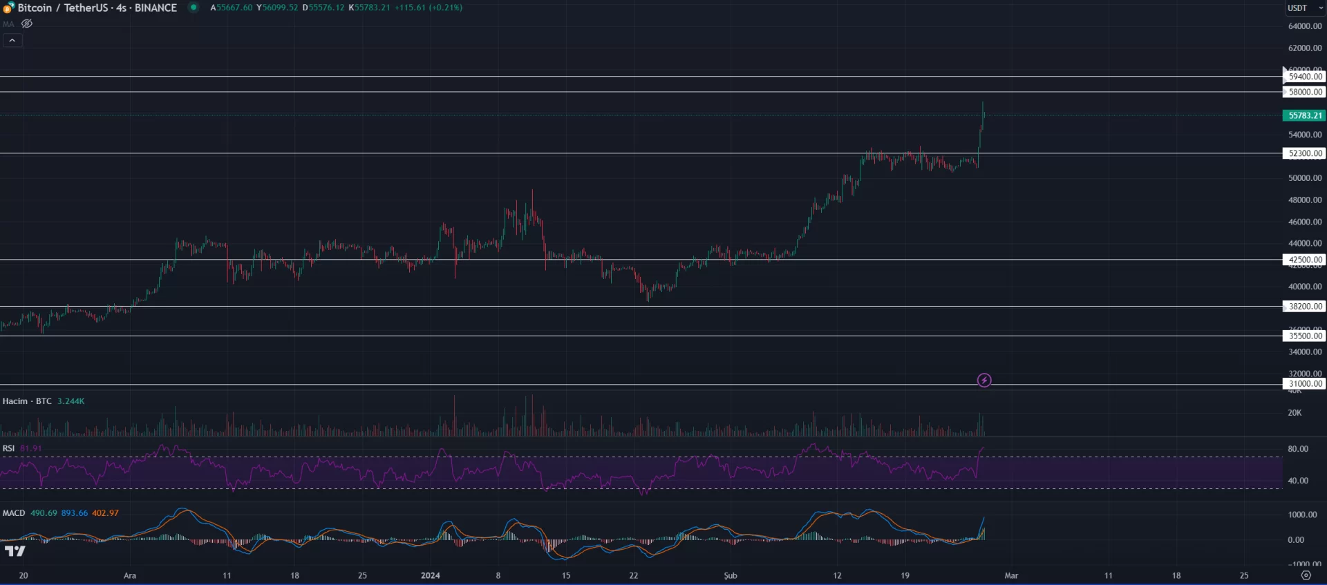Click the 55783.21 current price label
The image size is (1327, 585).
[1304, 116]
